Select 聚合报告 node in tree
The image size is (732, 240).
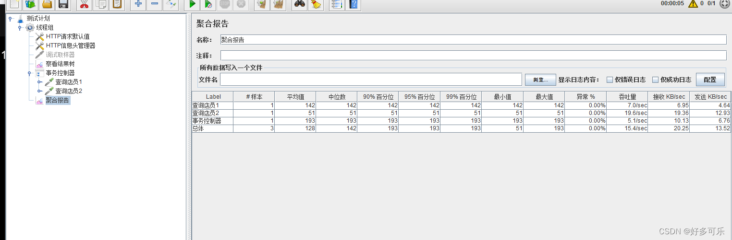[x=57, y=100]
